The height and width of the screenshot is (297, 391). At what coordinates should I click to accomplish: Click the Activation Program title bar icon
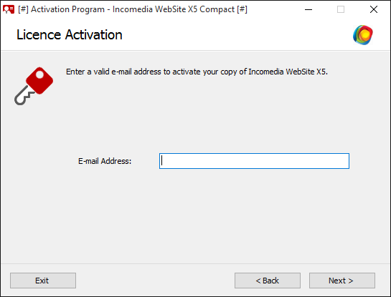[9, 9]
